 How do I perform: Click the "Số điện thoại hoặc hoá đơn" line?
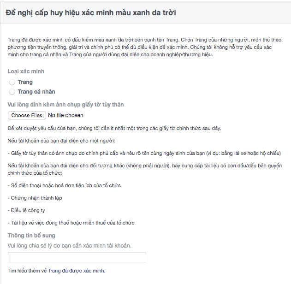click(64, 185)
